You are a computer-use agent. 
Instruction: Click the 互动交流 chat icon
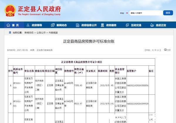127,25
